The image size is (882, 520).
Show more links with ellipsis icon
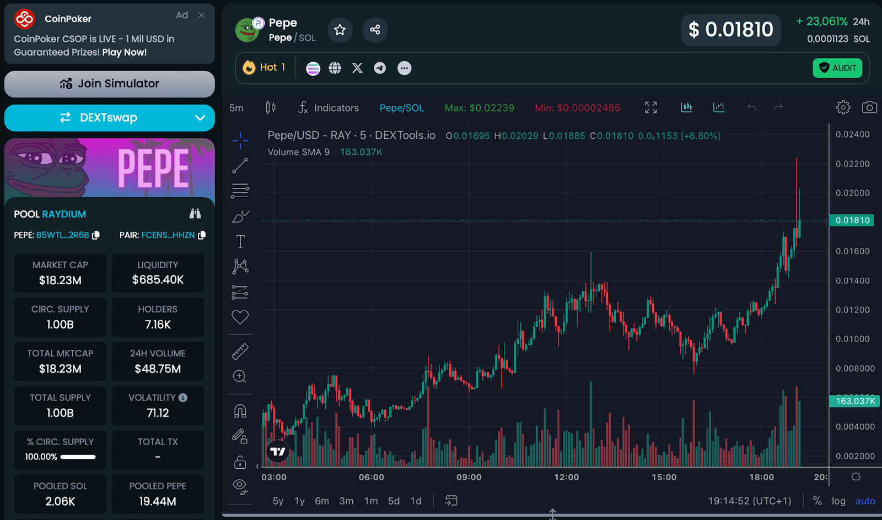(x=405, y=68)
